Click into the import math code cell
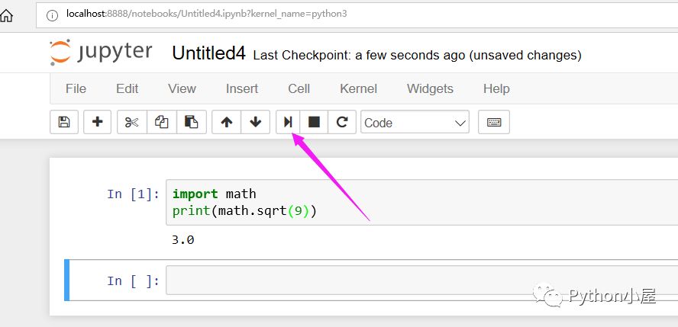 [421, 202]
